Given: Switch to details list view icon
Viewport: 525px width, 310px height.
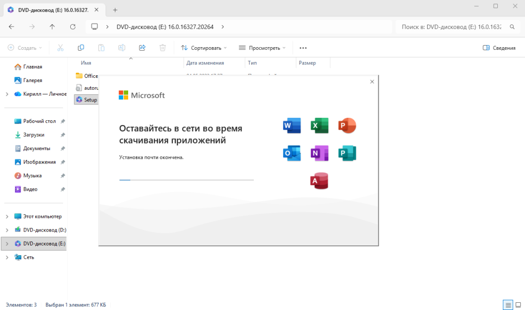Looking at the screenshot, I should click(x=508, y=305).
